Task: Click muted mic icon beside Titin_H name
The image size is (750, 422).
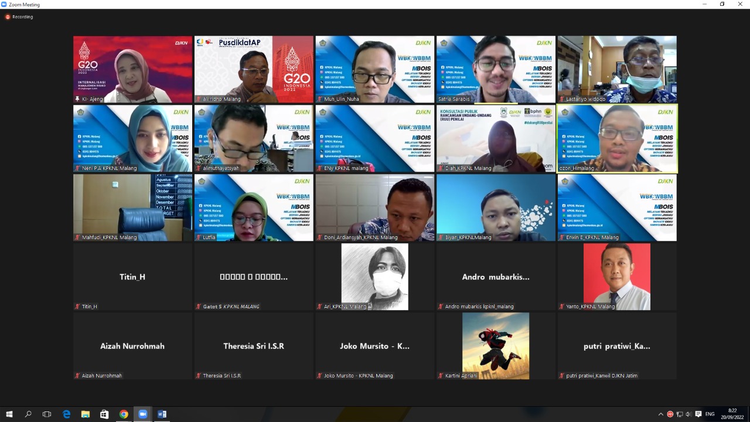Action: (77, 307)
